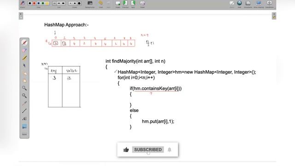The height and width of the screenshot is (166, 295).
Task: Choose the largest eraser size
Action: point(79,3)
